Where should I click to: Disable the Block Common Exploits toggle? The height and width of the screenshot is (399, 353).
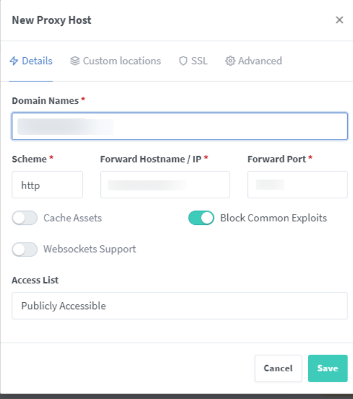pos(201,218)
